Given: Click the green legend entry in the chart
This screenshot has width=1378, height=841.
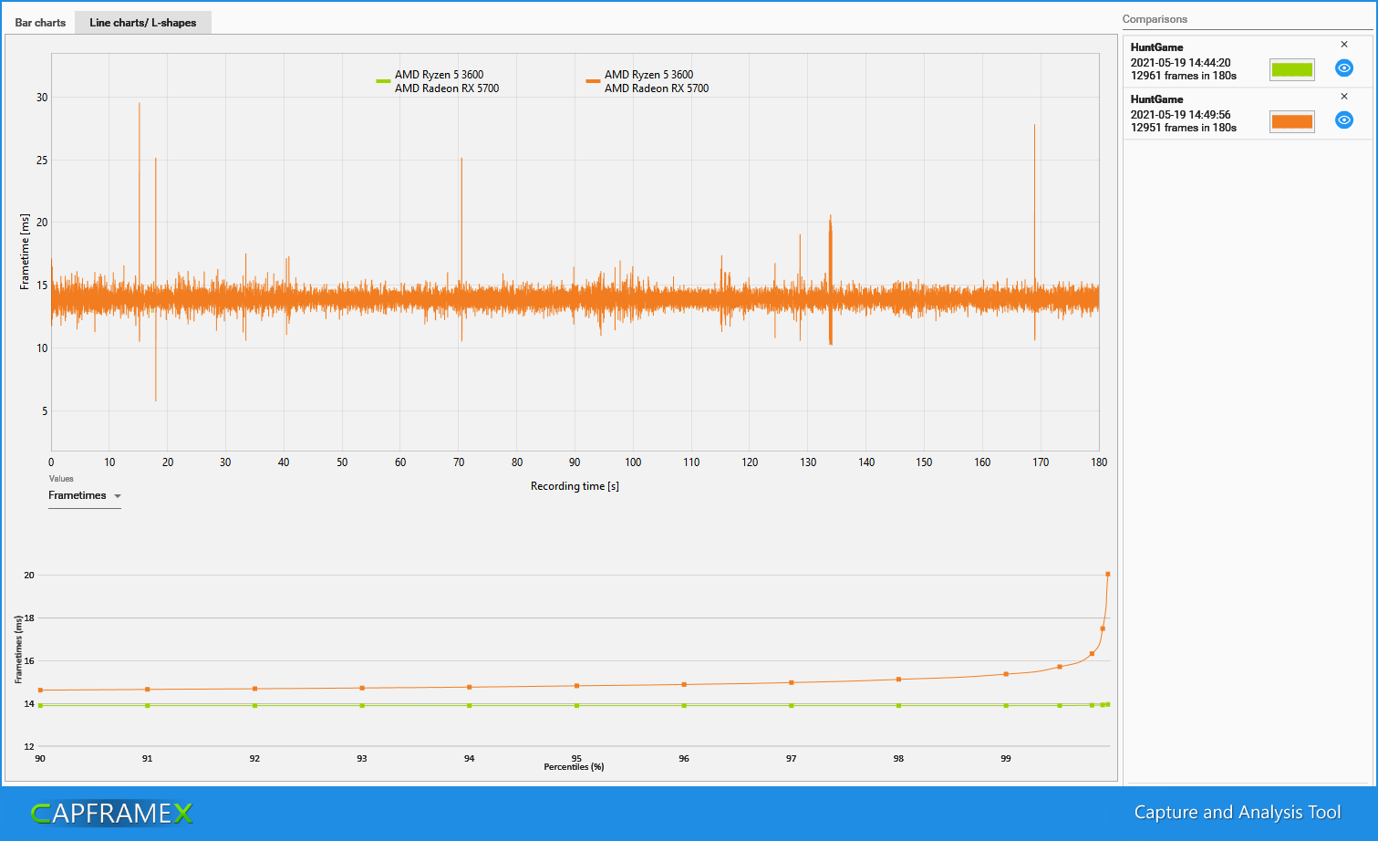Looking at the screenshot, I should [438, 81].
